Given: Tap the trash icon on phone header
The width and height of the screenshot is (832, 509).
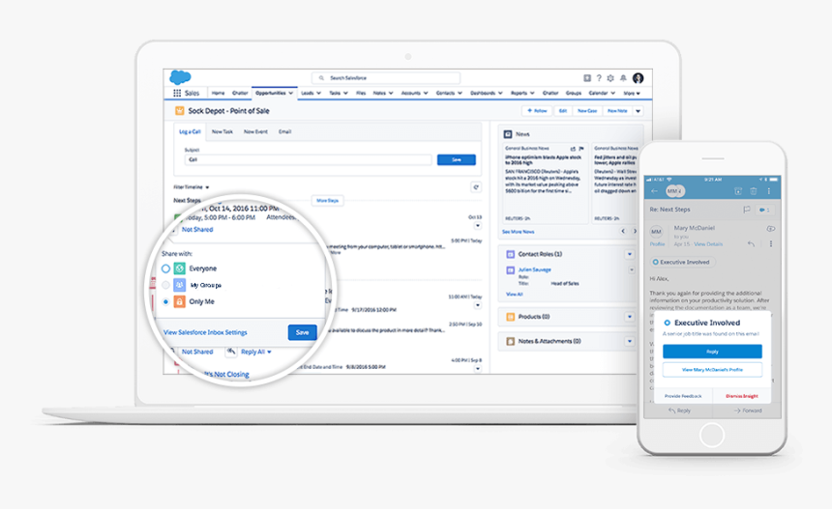Looking at the screenshot, I should point(754,191).
